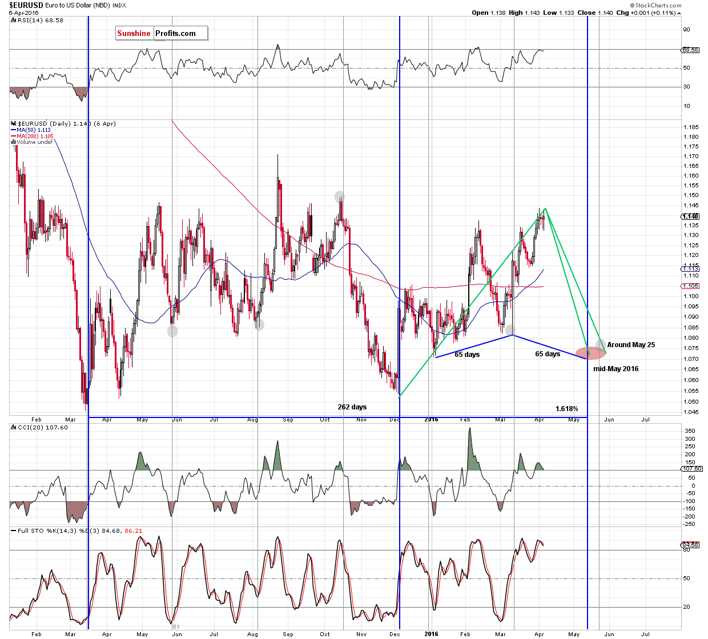
Task: Click the volume bars icon beside Volume undef
Action: [13, 142]
